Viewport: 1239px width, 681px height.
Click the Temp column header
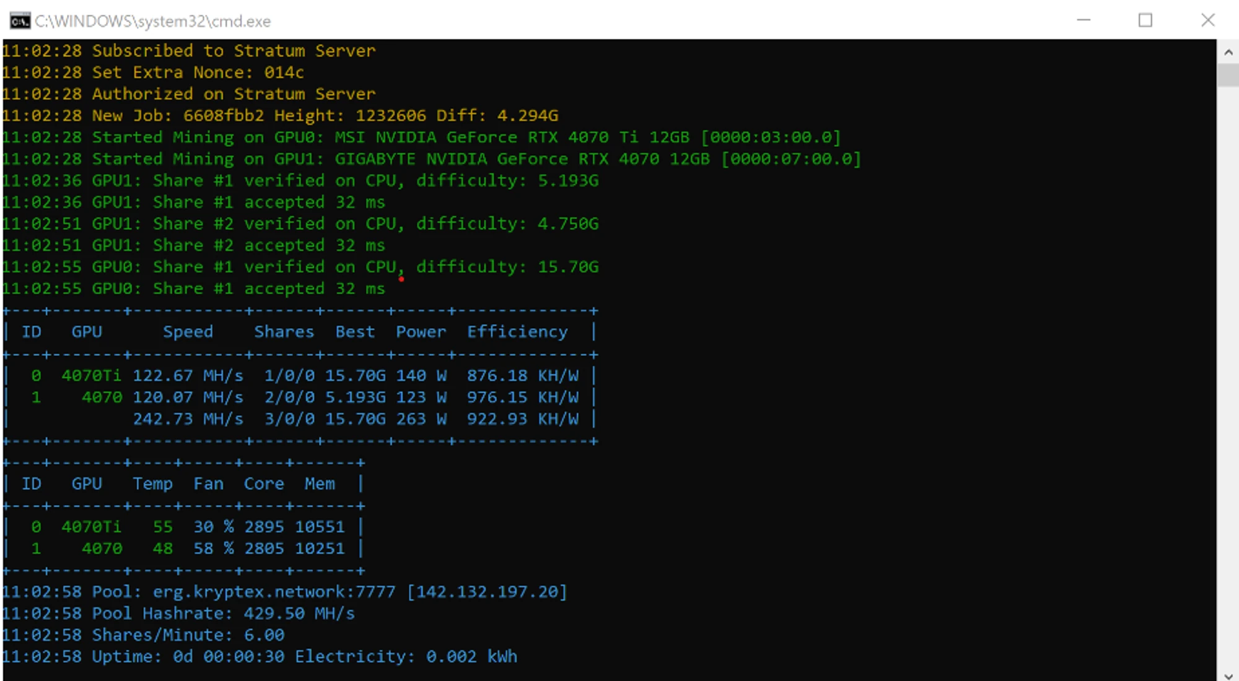[x=152, y=484]
